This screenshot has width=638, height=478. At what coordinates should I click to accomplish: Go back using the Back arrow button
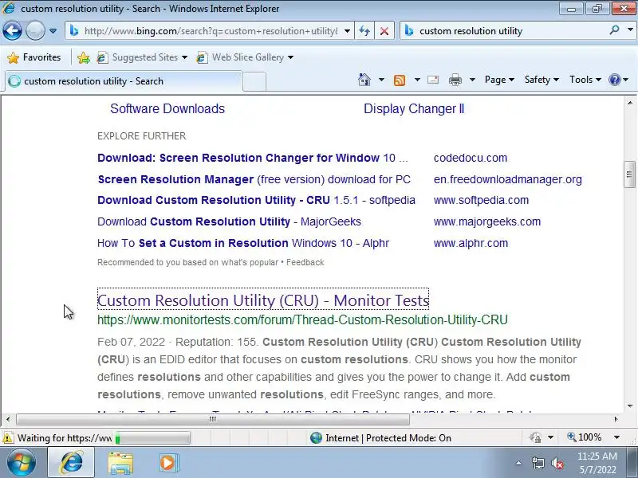click(12, 30)
